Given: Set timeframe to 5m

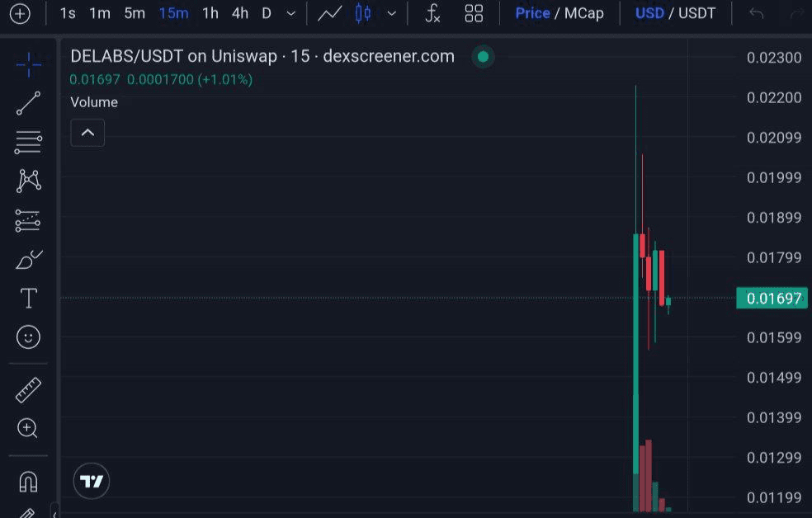Looking at the screenshot, I should point(135,13).
